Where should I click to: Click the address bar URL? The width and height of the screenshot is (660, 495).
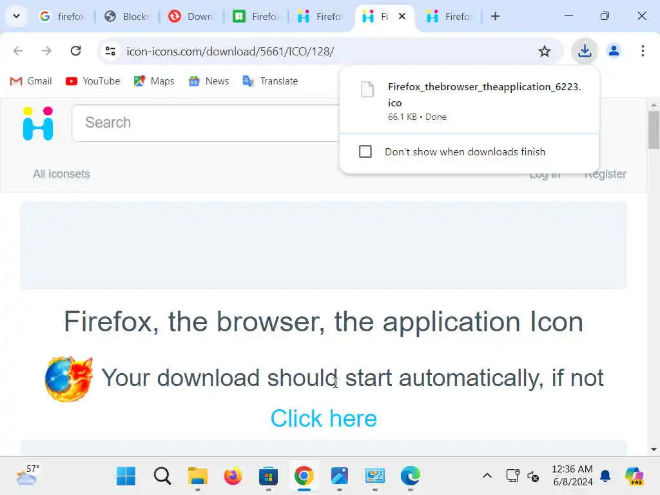pos(230,52)
